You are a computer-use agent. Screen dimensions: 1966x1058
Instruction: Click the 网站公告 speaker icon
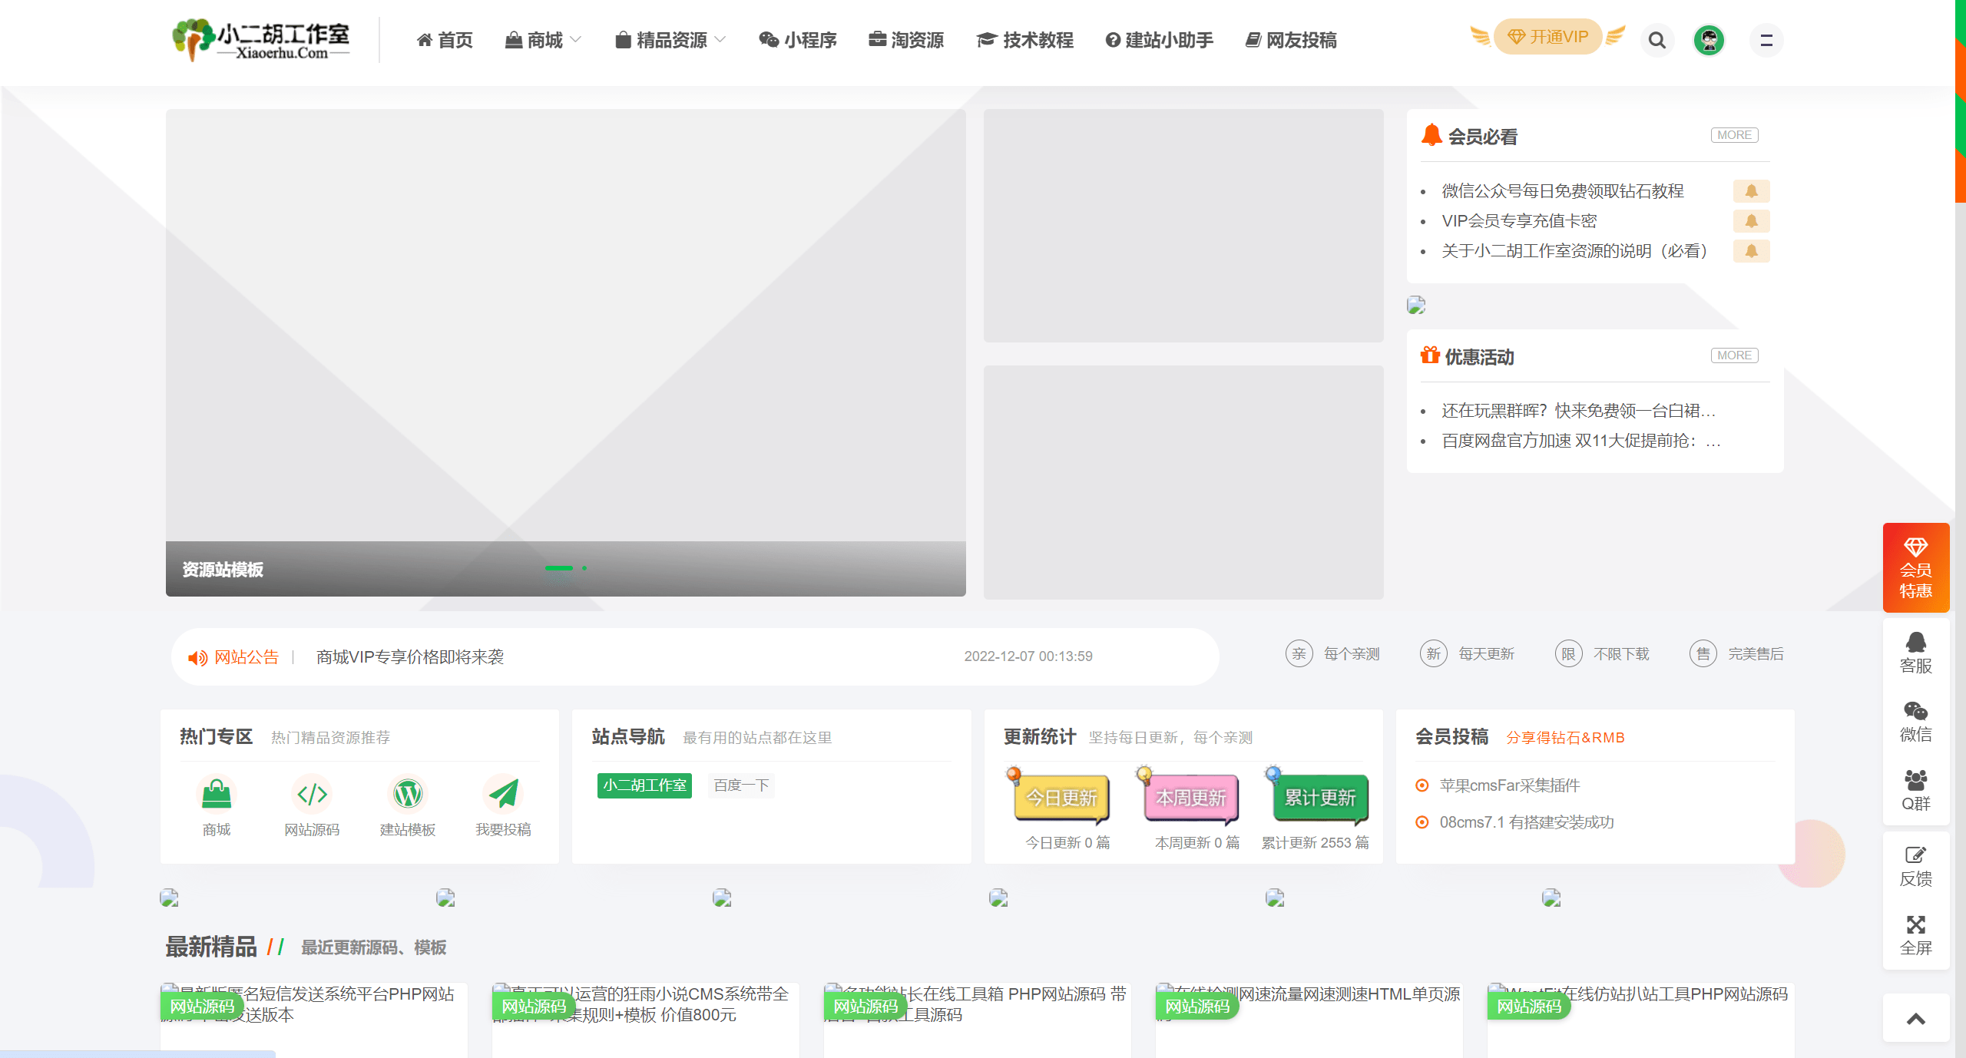pos(197,658)
